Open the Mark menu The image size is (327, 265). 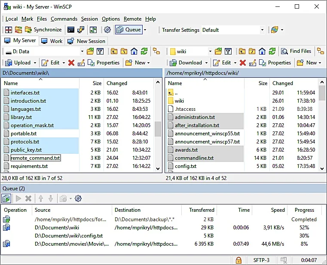(28, 19)
